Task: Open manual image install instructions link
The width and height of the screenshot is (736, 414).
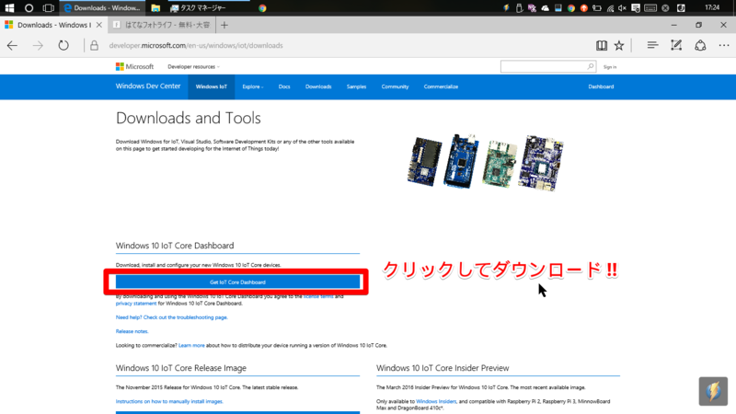Action: 169,401
